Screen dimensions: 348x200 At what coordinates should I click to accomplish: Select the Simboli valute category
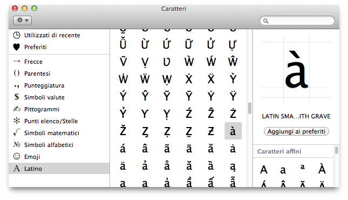tap(59, 97)
